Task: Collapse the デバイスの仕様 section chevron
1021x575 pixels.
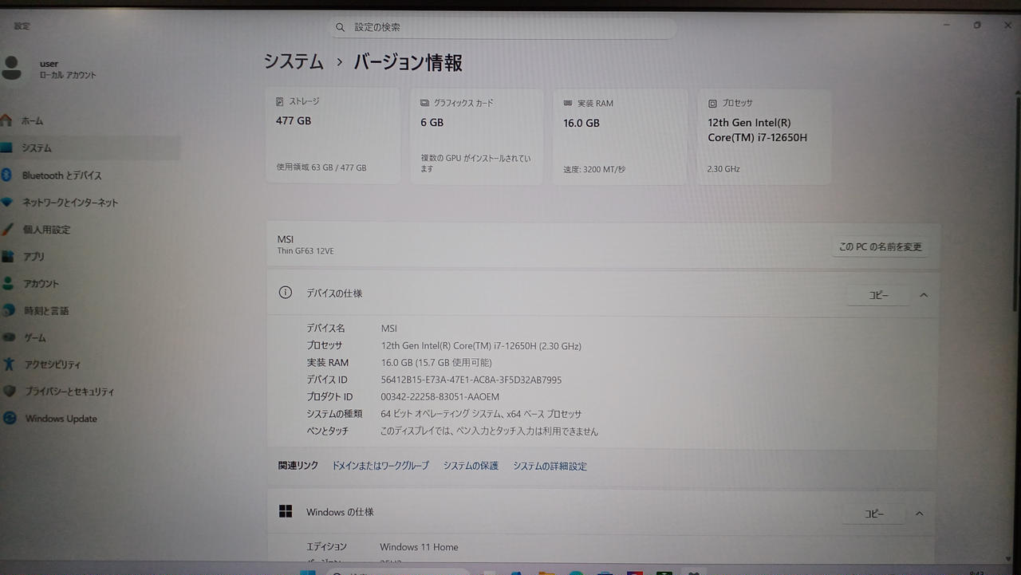Action: [x=923, y=295]
